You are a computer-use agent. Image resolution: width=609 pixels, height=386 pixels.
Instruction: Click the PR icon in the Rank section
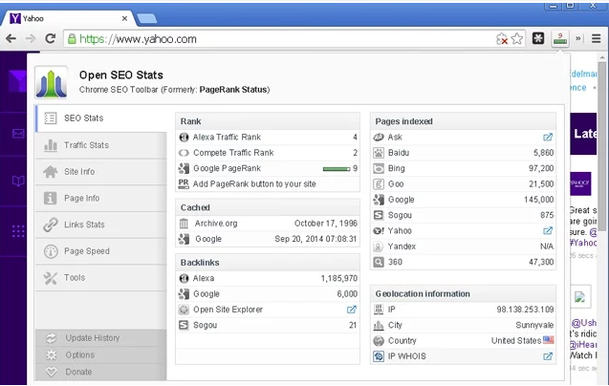tap(184, 183)
